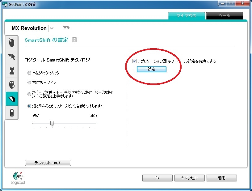
Task: Click the SmartShift speed slider thumb
Action: [x=52, y=124]
